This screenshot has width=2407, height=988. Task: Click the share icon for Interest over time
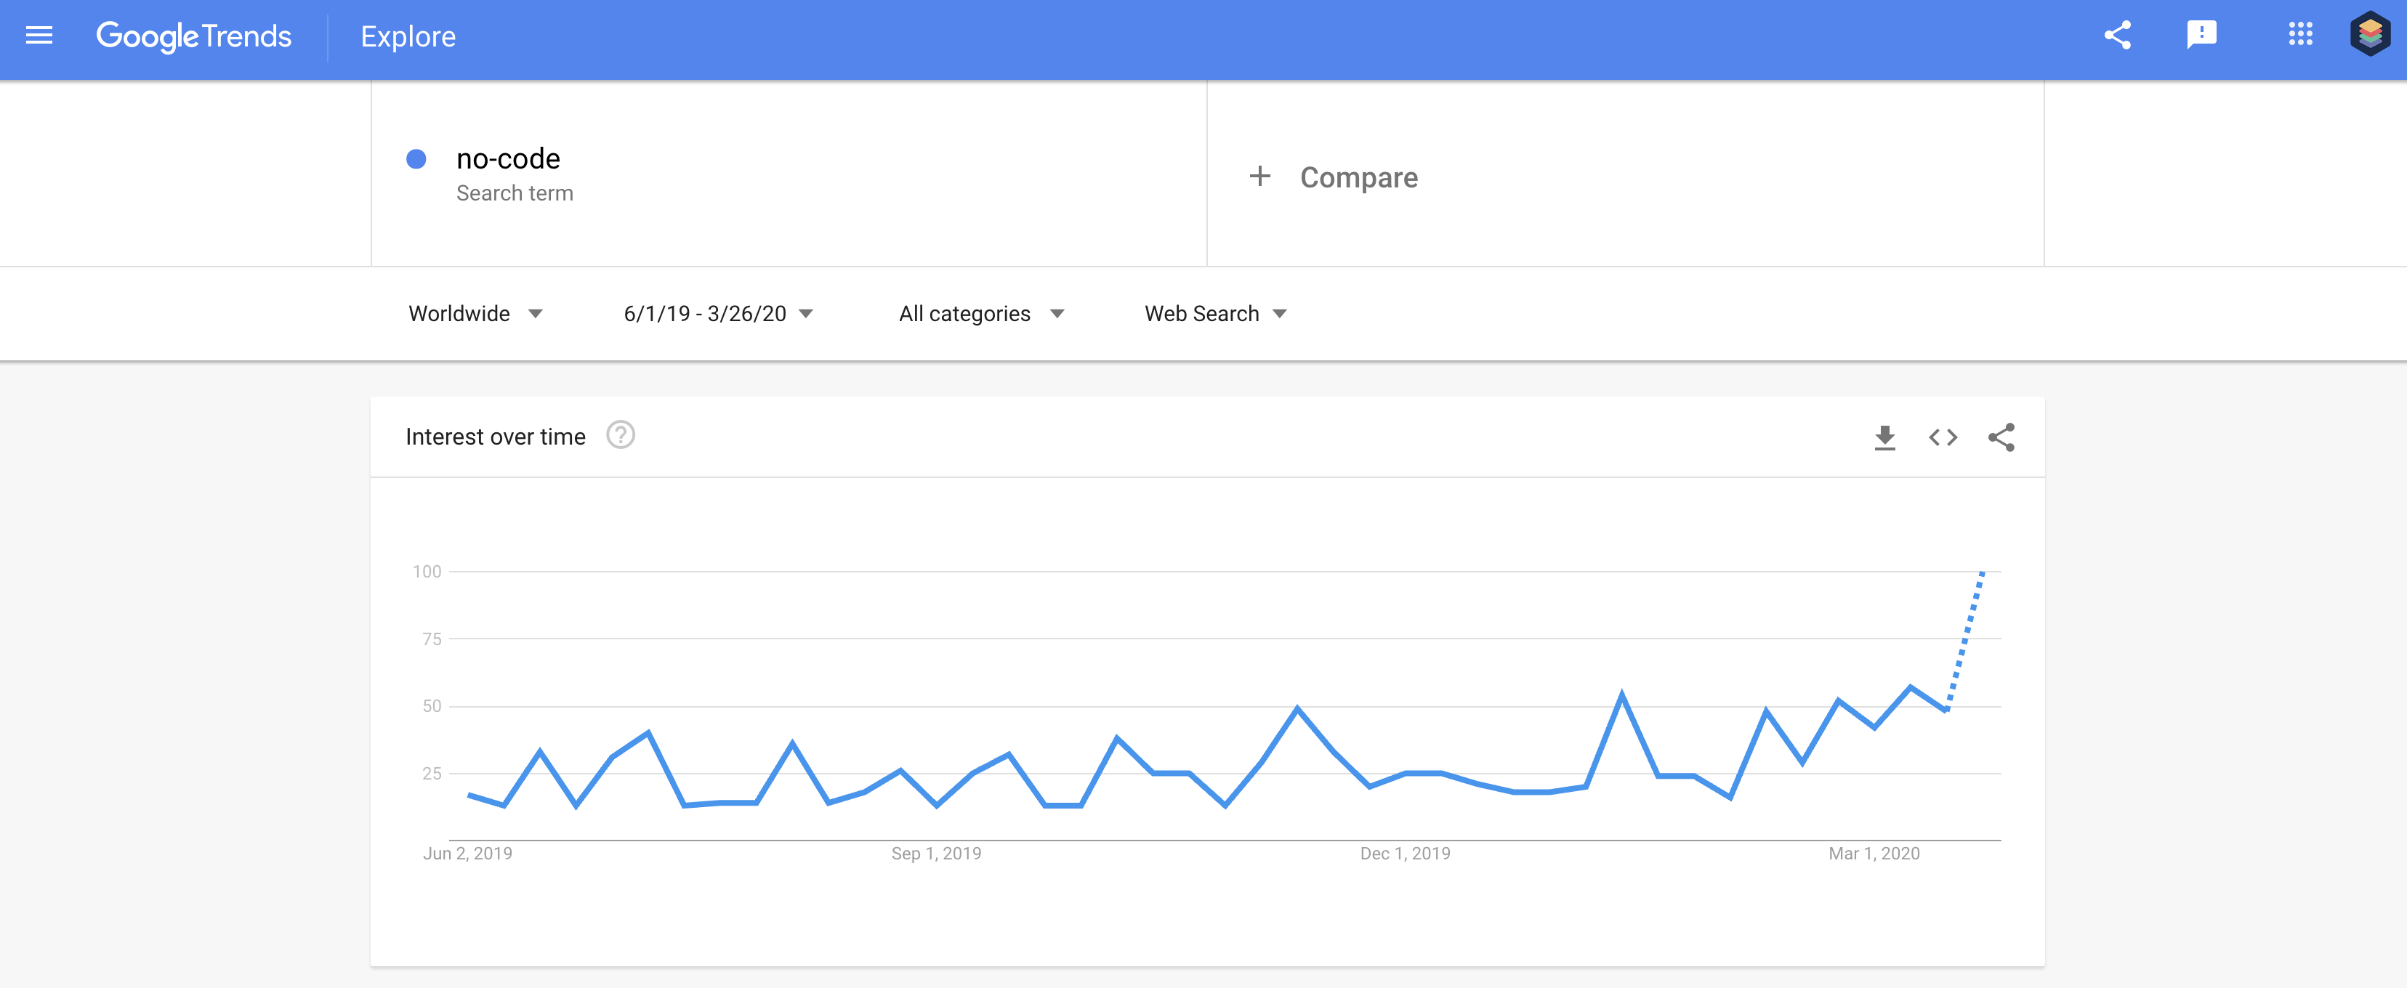click(x=2000, y=436)
